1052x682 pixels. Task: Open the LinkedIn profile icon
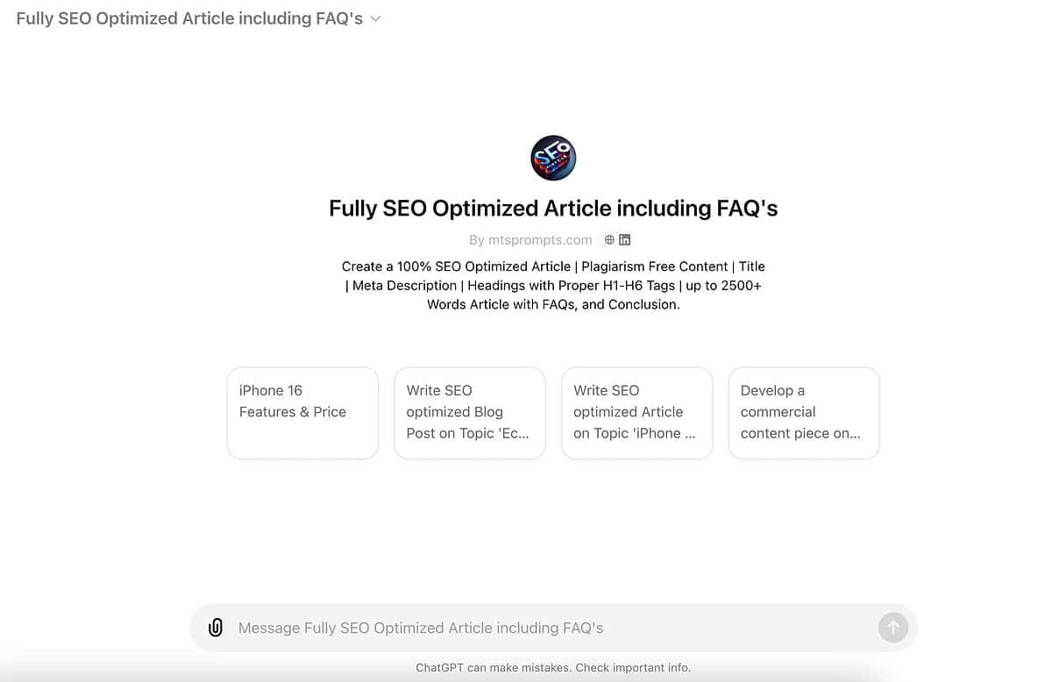pos(625,239)
